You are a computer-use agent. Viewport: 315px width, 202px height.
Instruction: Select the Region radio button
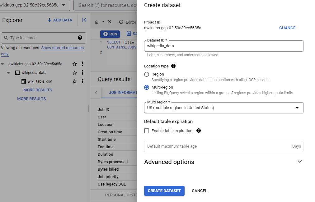146,74
